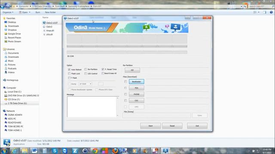Viewport: 275px width, 154px height.
Task: Click the Name column header
Action: tap(45, 18)
